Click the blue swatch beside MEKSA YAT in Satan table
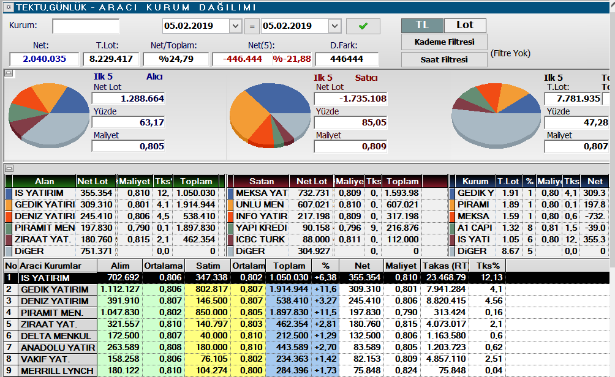The image size is (615, 377). 230,193
